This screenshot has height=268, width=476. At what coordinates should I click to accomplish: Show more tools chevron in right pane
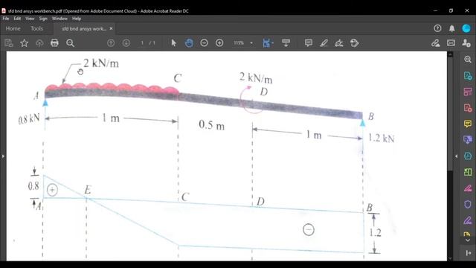click(x=468, y=240)
